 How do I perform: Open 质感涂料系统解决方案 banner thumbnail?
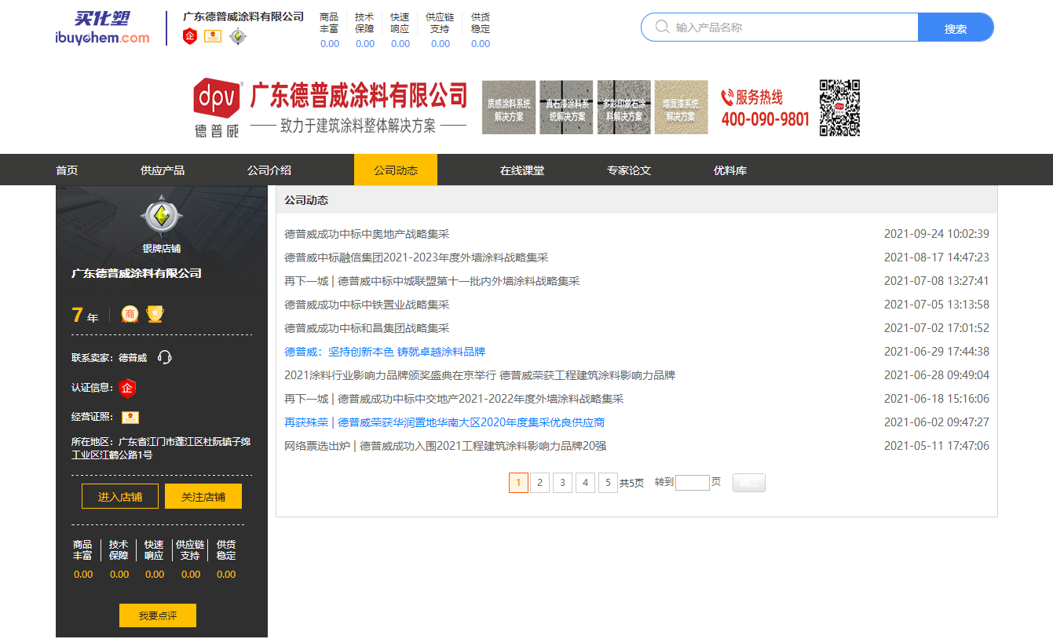click(509, 108)
